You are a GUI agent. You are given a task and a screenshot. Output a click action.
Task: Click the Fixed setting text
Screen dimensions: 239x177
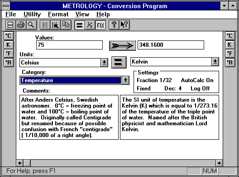(x=143, y=88)
